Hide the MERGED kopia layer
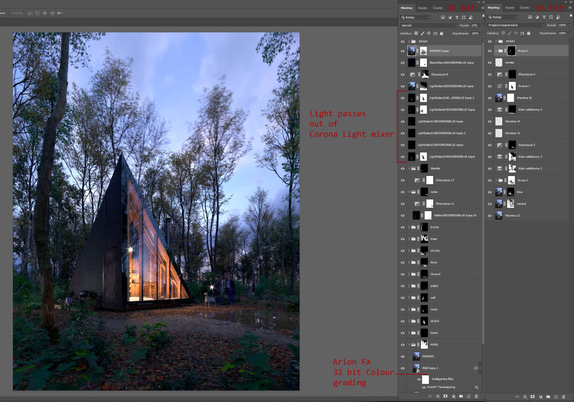The image size is (574, 402). 402,51
